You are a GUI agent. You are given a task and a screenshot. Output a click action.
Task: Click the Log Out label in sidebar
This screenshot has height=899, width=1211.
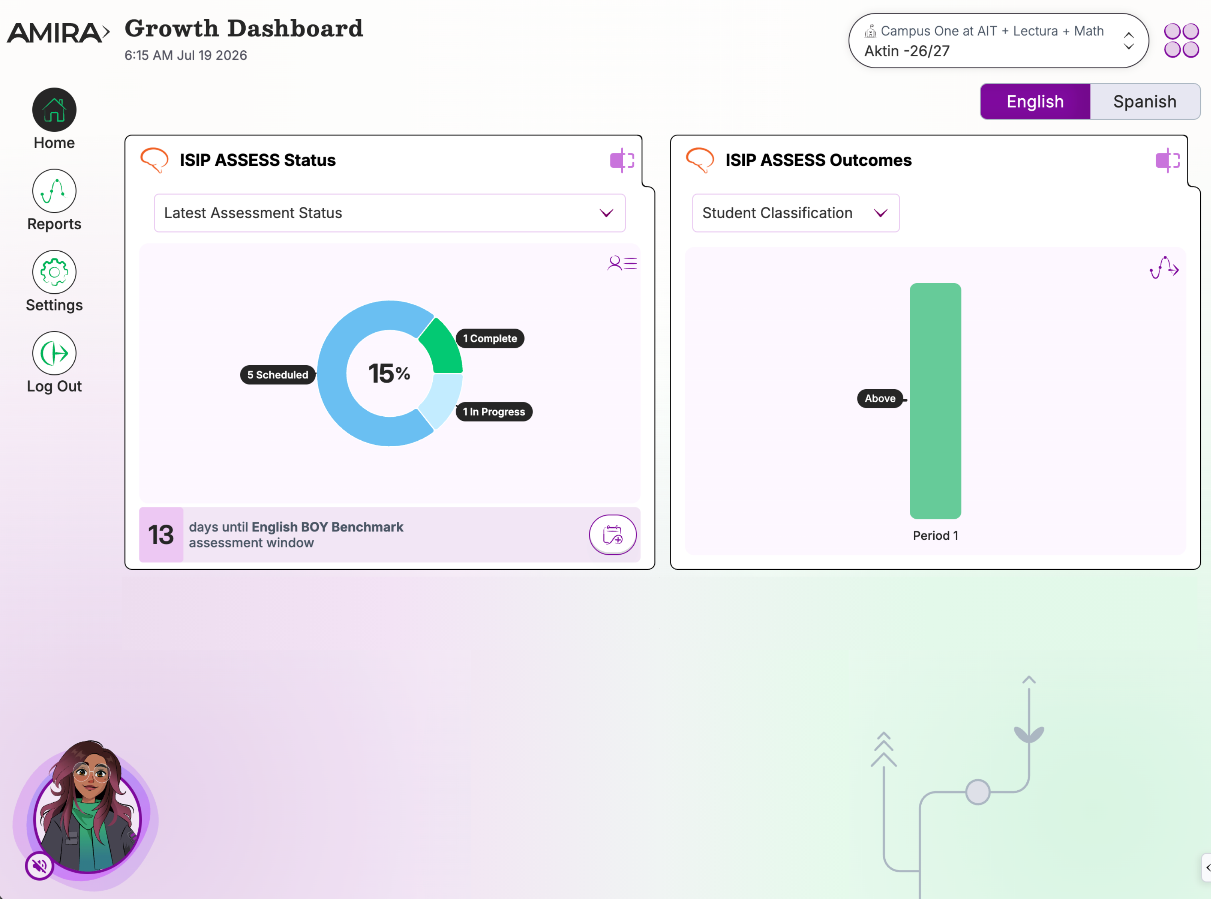click(x=54, y=386)
